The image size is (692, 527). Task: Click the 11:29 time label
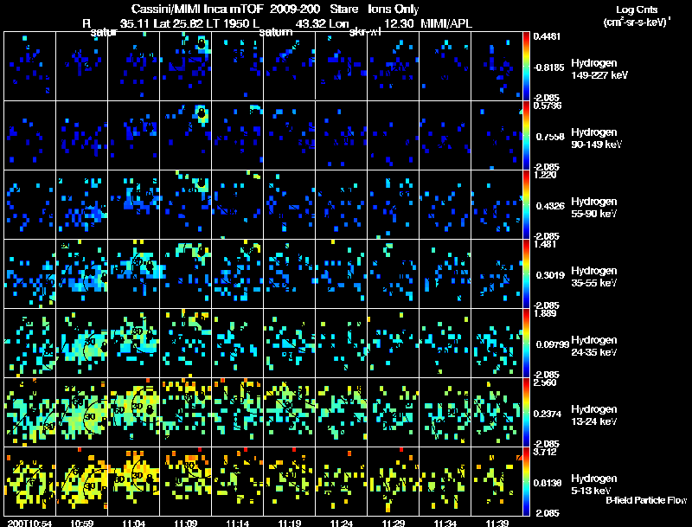click(394, 524)
